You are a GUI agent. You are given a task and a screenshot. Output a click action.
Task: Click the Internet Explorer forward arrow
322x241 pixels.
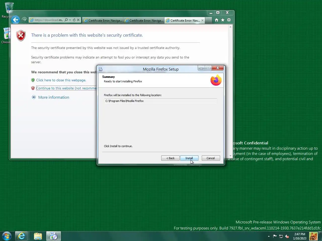click(24, 20)
